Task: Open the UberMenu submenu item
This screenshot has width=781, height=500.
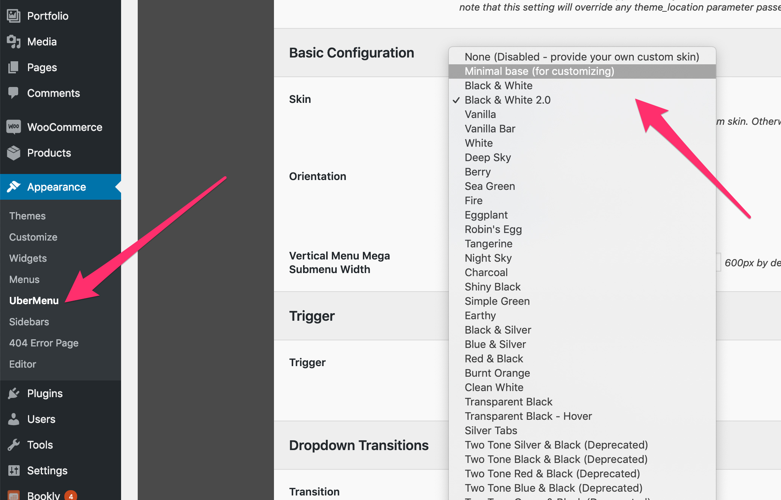Action: [x=34, y=301]
